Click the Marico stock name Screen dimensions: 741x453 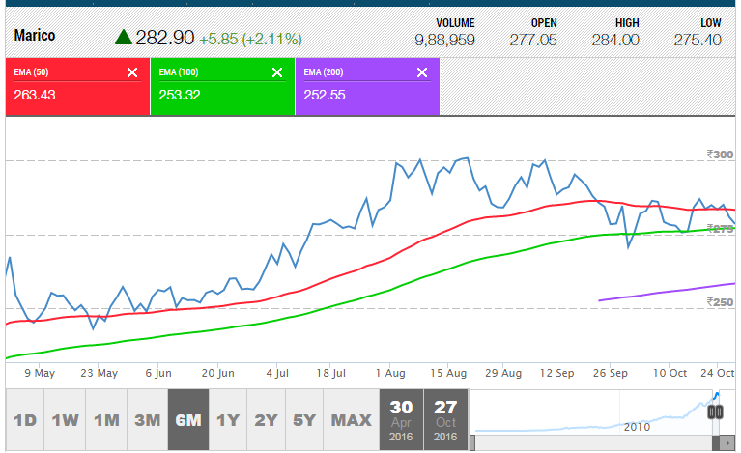pos(35,36)
